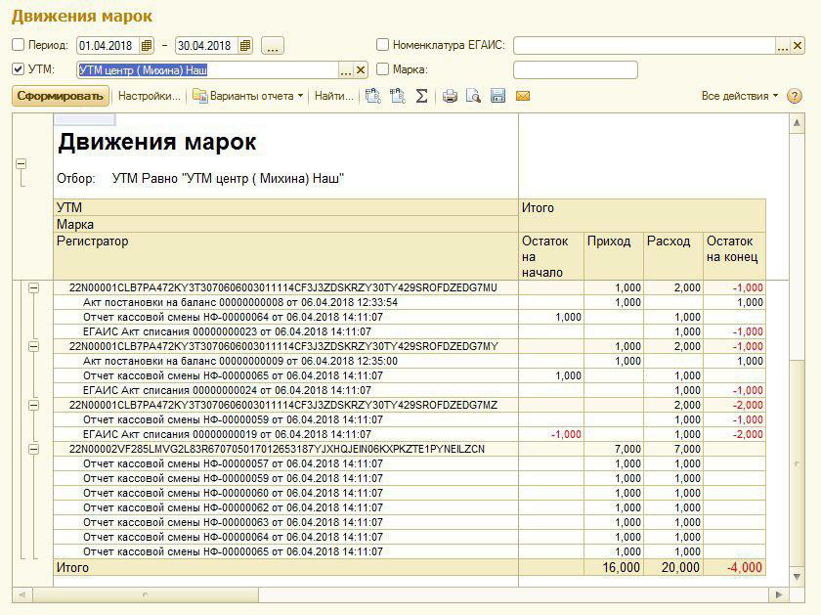Screen dimensions: 821x615
Task: Click the horizontal scrollbar thumb
Action: point(145,594)
